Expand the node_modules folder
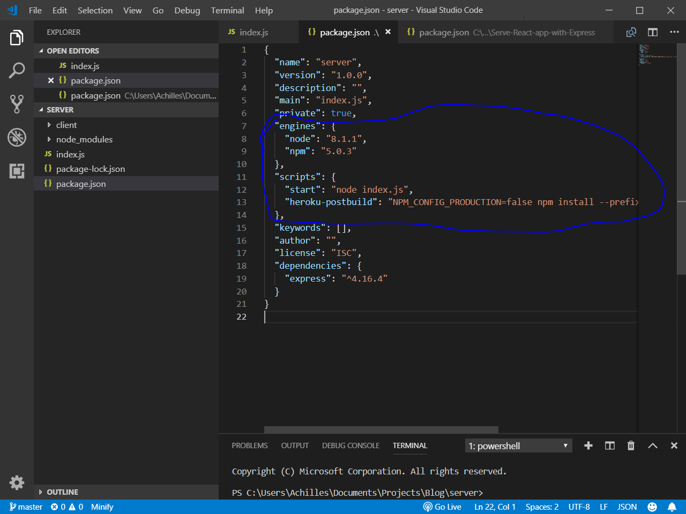 126,139
